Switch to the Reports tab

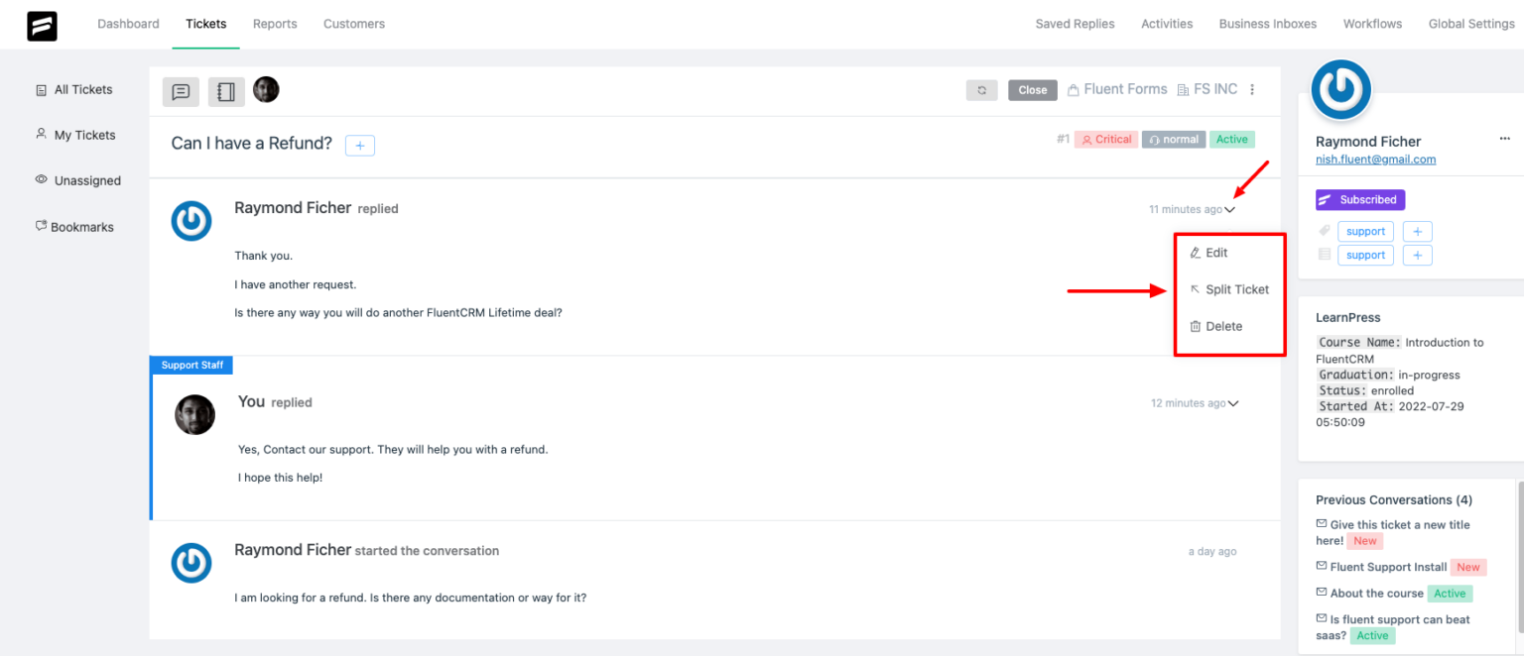point(275,24)
